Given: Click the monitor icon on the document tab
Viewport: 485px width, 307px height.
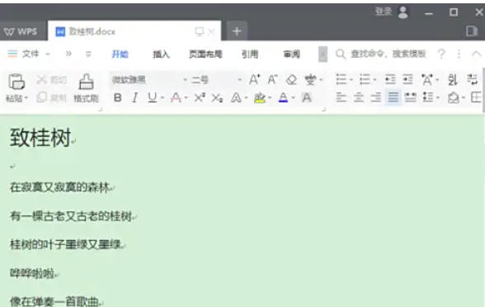Looking at the screenshot, I should [200, 31].
